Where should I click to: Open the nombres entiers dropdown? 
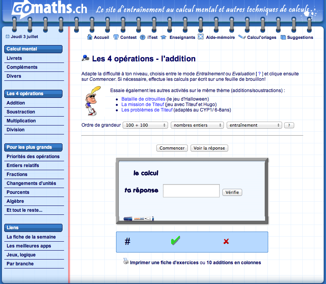(197, 125)
